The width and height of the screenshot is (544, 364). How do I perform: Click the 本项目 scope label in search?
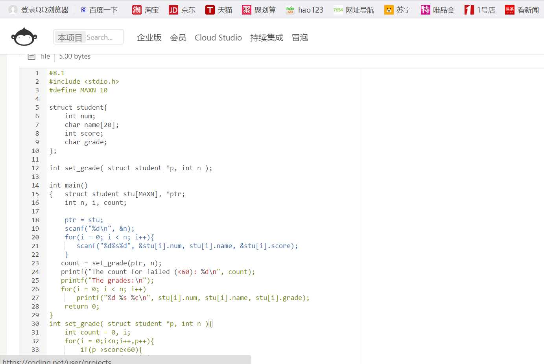click(70, 37)
